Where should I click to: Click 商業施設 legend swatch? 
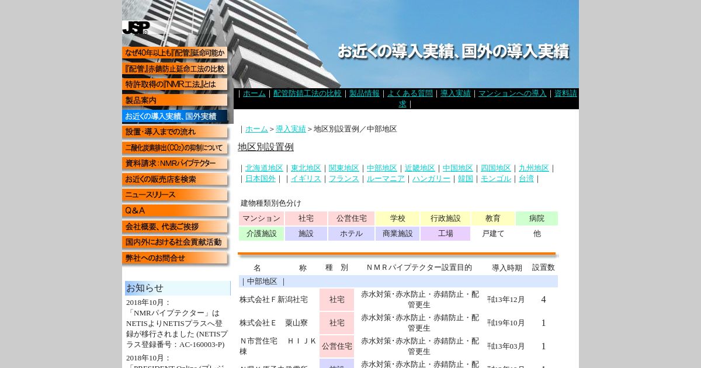click(x=397, y=234)
